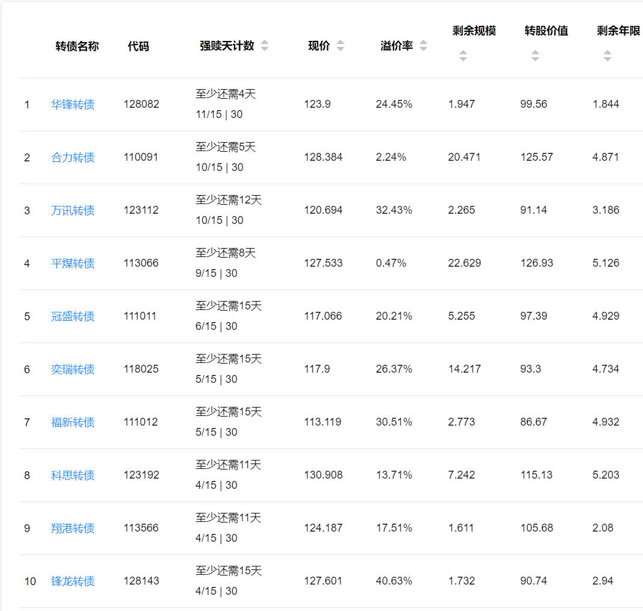Viewport: 643px width, 611px height.
Task: Click the 溢价率 column sort arrows
Action: pos(423,46)
